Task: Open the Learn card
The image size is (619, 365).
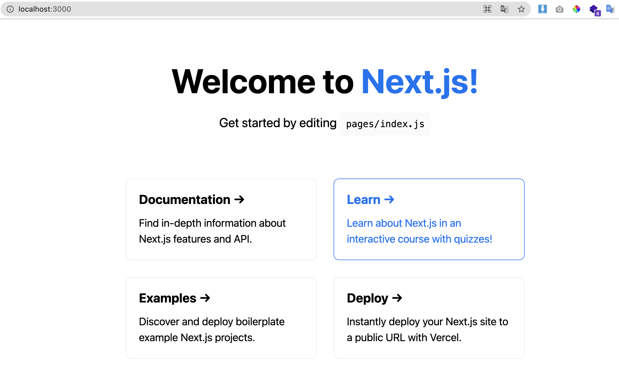Action: tap(429, 219)
